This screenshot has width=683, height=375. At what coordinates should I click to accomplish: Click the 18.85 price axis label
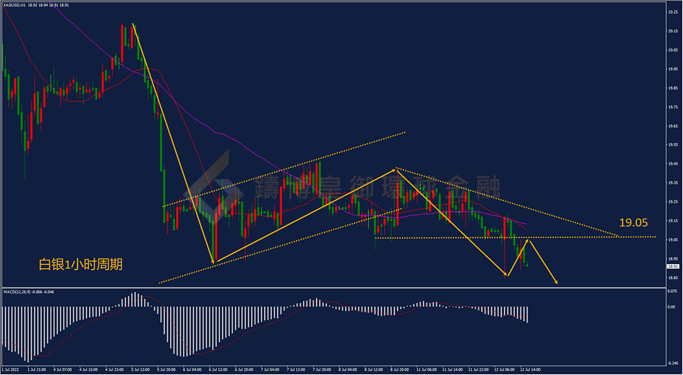[x=674, y=278]
